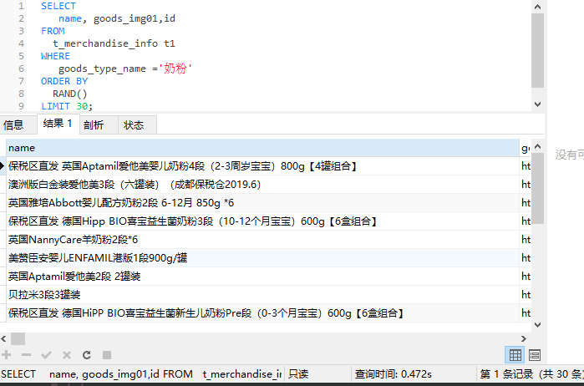The image size is (584, 386).
Task: Click the horizontal scrollbar thumb
Action: coord(18,338)
